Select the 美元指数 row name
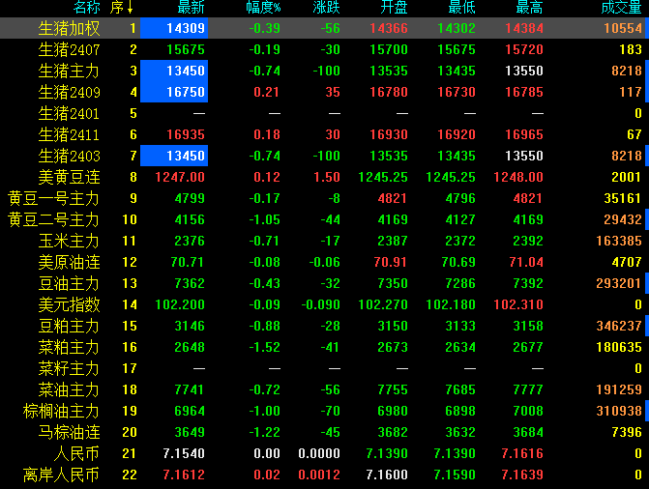 pyautogui.click(x=69, y=305)
